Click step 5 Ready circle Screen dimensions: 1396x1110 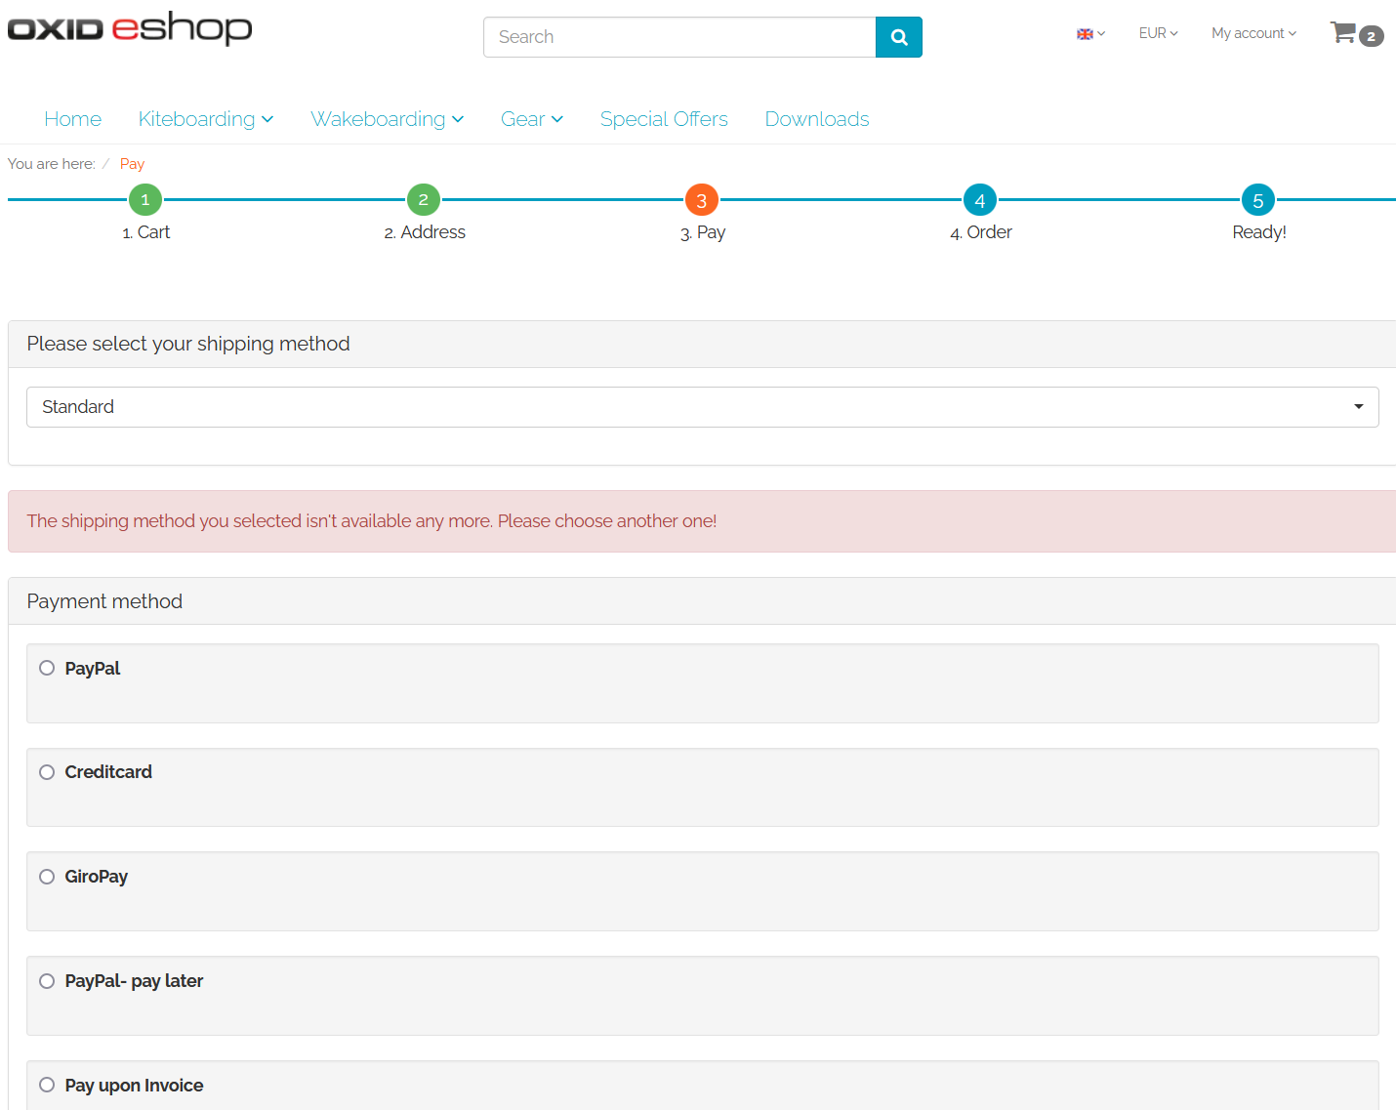point(1257,200)
